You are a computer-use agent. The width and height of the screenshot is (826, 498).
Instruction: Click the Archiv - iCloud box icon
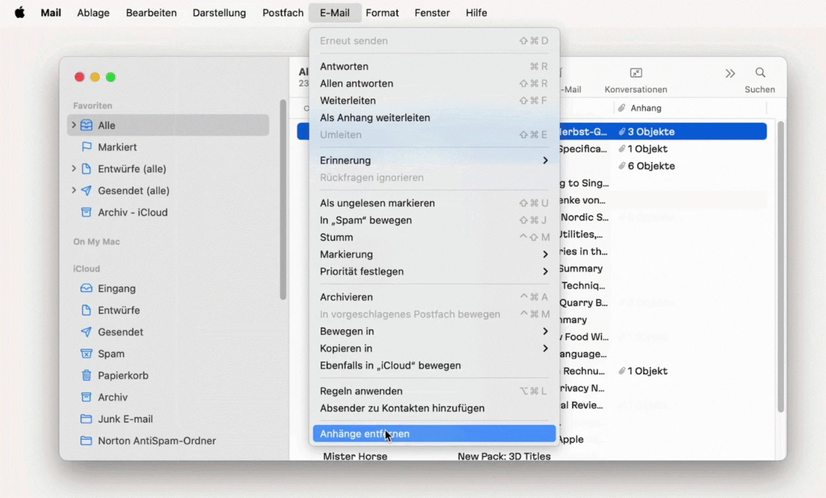point(86,212)
